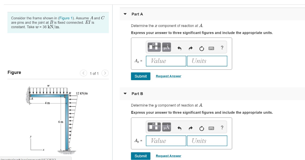The image size is (305, 160).
Task: Submit the Part B answer
Action: [141, 156]
